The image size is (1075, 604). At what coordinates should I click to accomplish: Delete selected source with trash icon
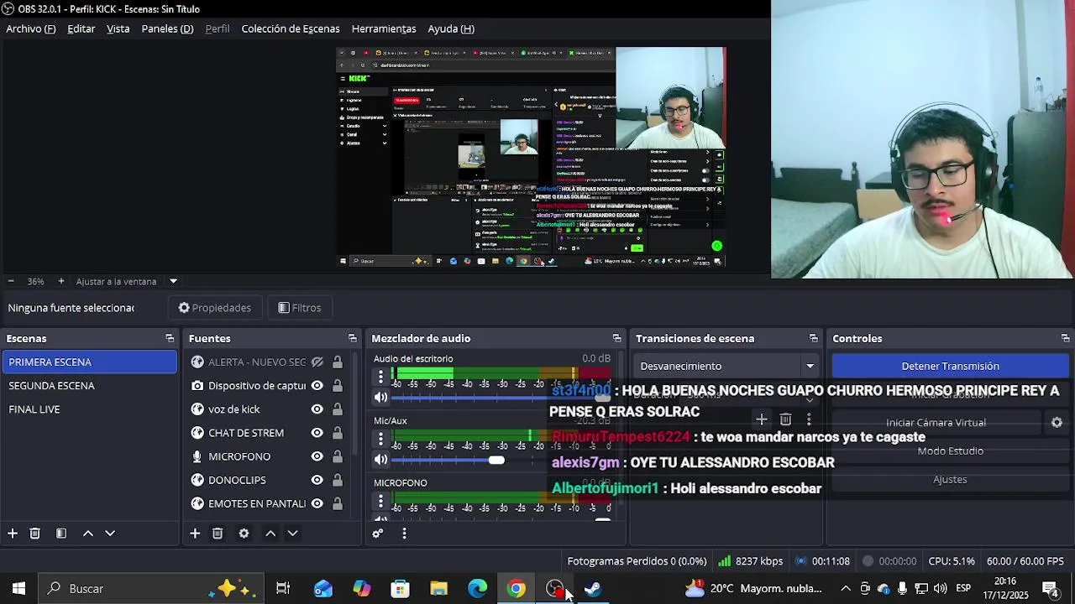(218, 534)
